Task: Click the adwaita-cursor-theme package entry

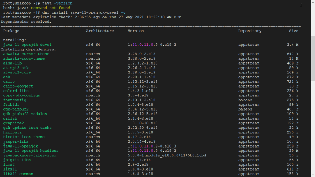Action: 26,54
